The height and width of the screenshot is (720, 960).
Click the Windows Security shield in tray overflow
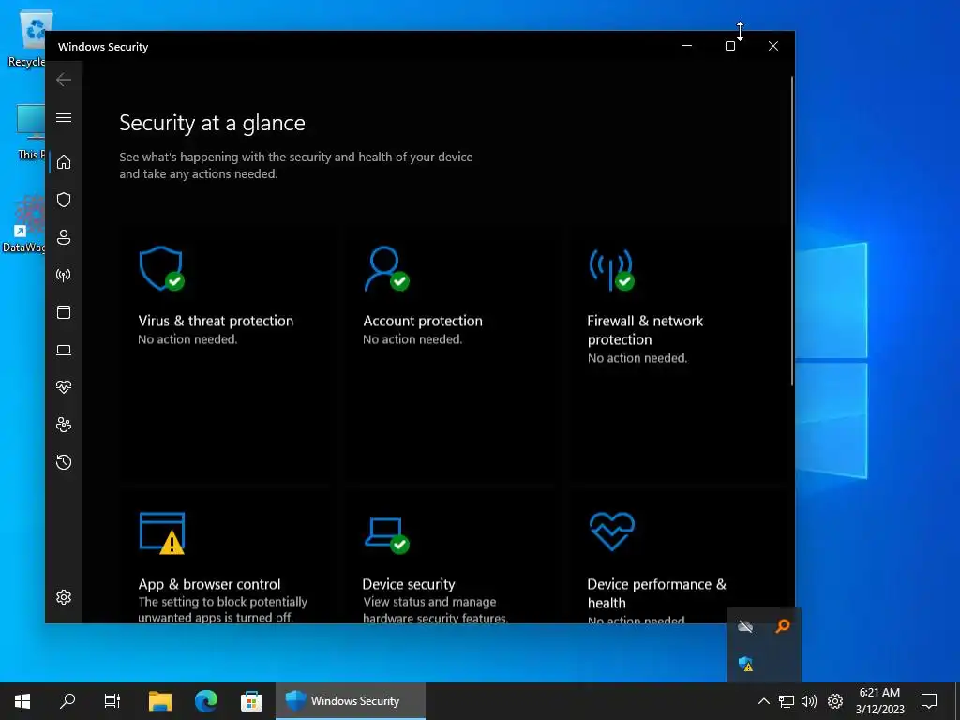[745, 664]
